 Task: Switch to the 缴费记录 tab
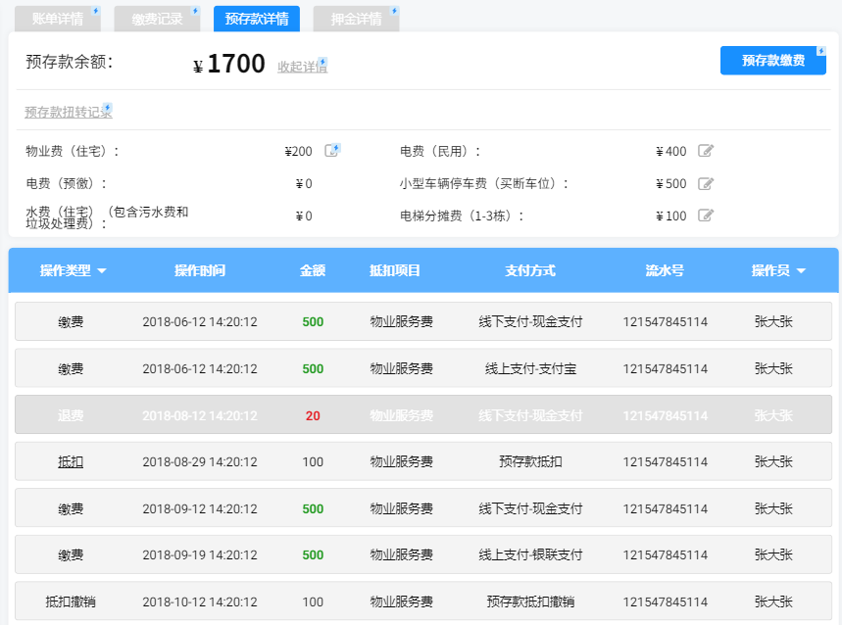pyautogui.click(x=157, y=19)
